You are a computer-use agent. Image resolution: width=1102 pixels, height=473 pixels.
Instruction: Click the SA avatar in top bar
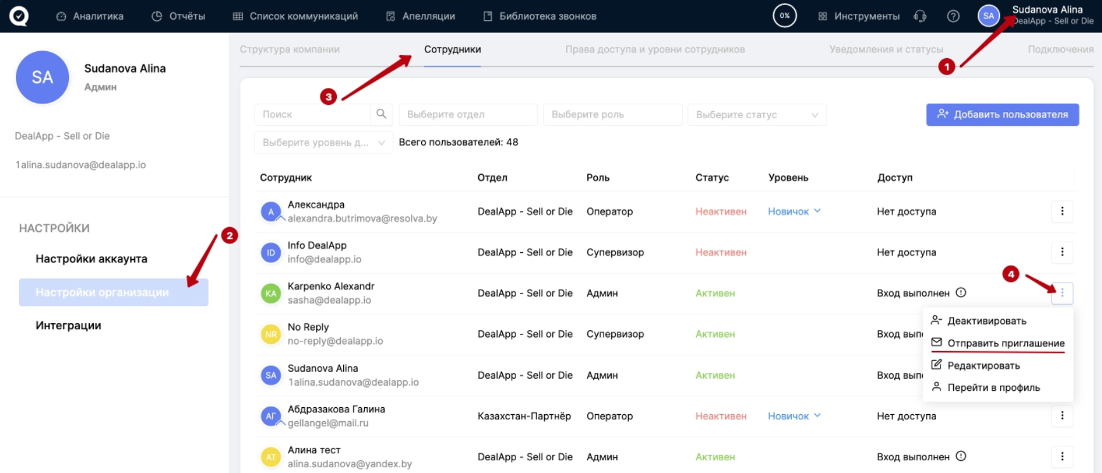click(989, 16)
